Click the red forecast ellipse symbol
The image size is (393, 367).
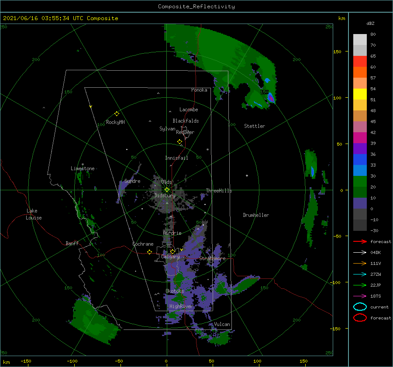360,318
